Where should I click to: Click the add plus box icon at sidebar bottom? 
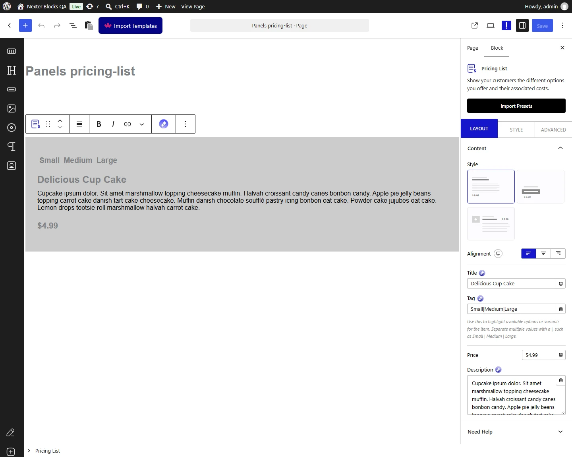[x=11, y=452]
